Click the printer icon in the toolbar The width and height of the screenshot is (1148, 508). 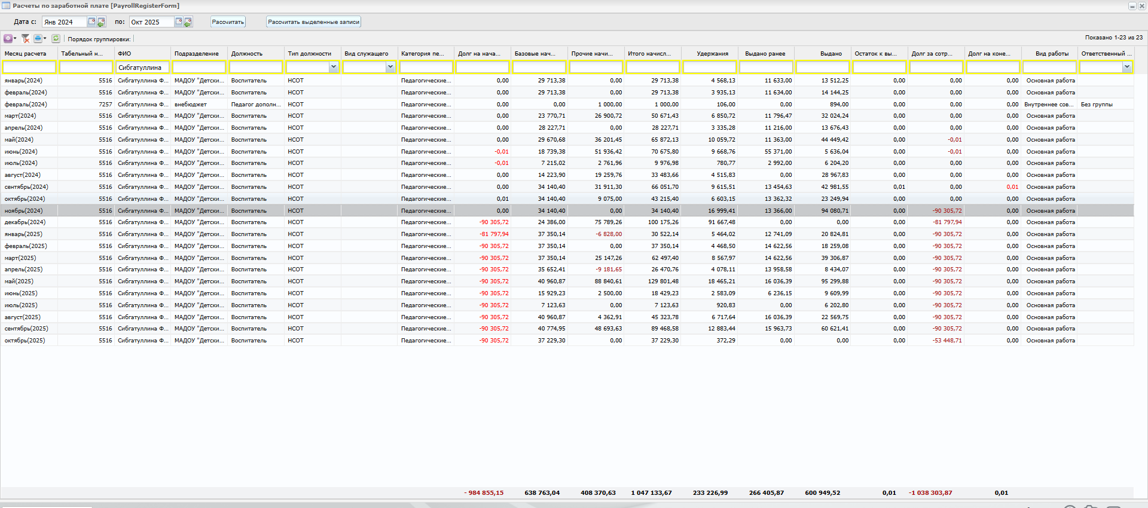click(38, 38)
